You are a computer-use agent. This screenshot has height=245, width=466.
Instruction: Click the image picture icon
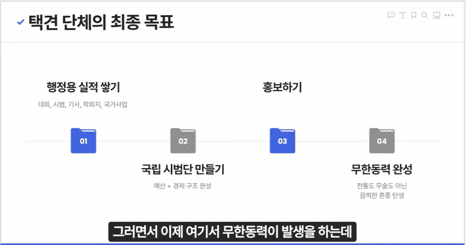tap(437, 15)
